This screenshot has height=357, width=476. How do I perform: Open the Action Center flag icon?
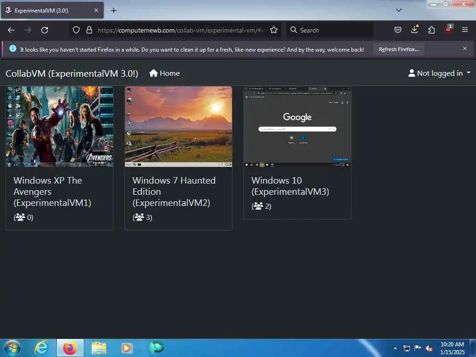[418, 348]
